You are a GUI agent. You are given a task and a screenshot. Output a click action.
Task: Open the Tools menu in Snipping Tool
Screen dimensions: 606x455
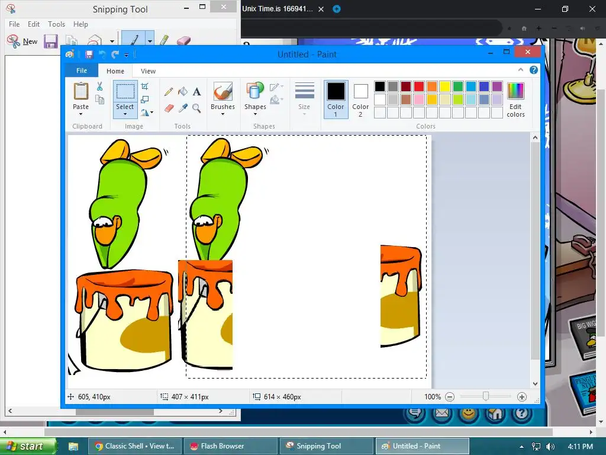tap(56, 24)
